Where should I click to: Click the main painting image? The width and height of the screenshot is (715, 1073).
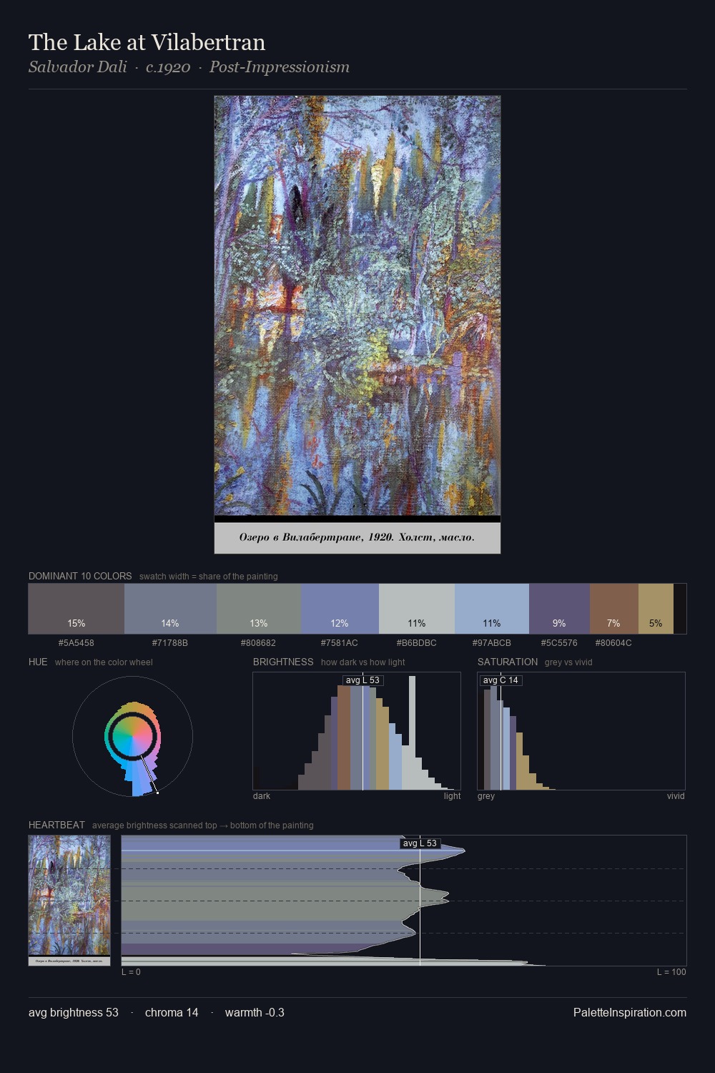(357, 325)
